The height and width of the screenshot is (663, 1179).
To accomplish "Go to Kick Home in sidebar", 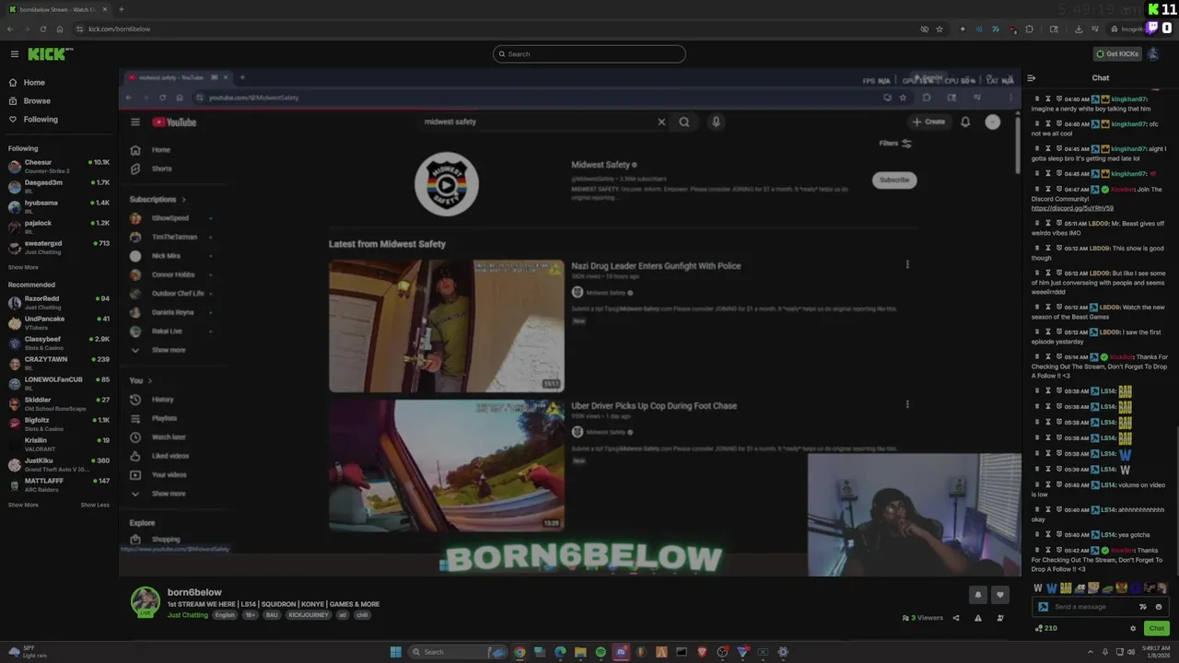I will coord(34,83).
